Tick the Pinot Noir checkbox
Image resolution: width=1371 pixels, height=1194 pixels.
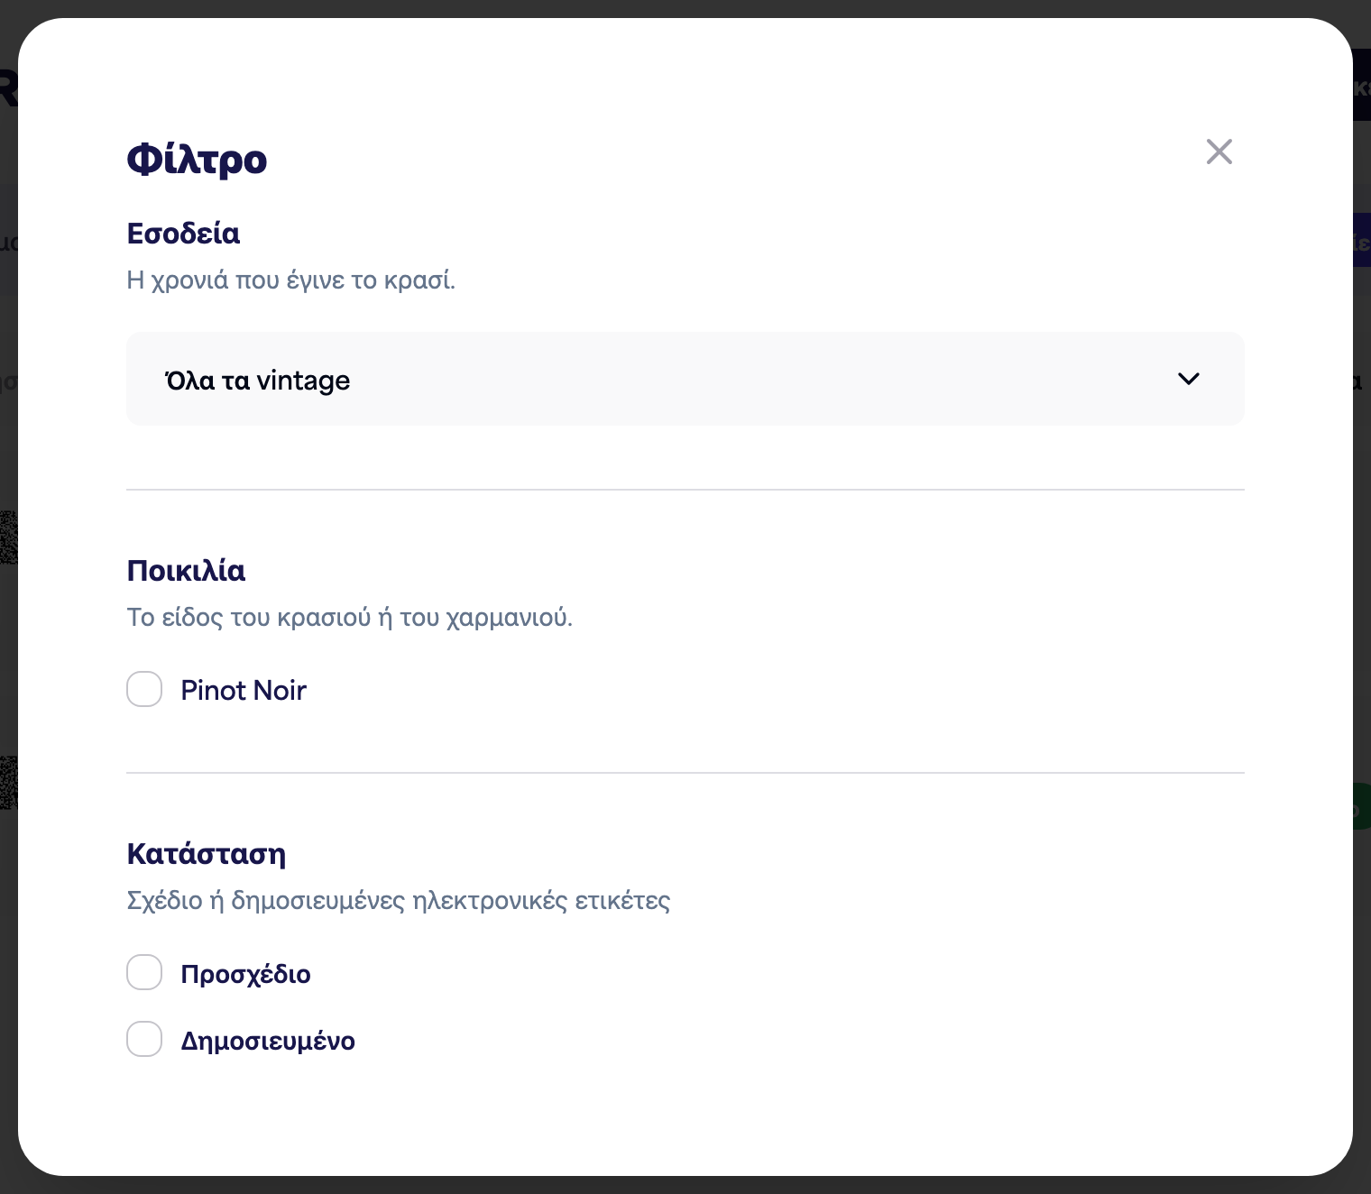click(144, 689)
